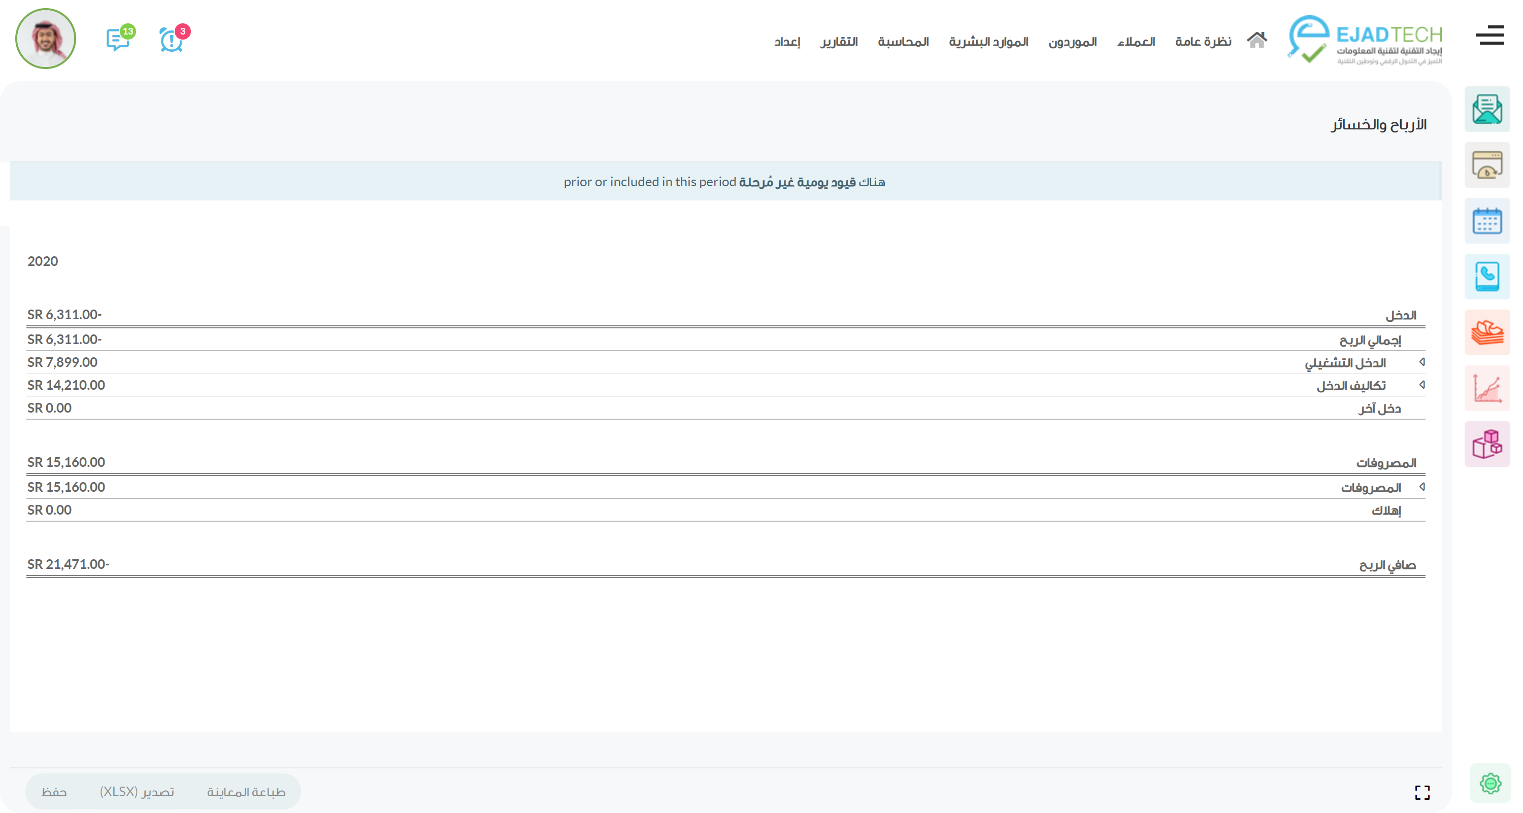Click the home house icon
This screenshot has height=813, width=1523.
1256,40
